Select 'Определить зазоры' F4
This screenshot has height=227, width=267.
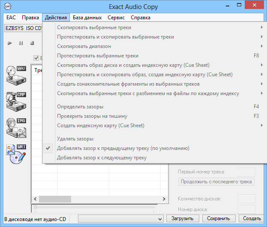coord(155,107)
